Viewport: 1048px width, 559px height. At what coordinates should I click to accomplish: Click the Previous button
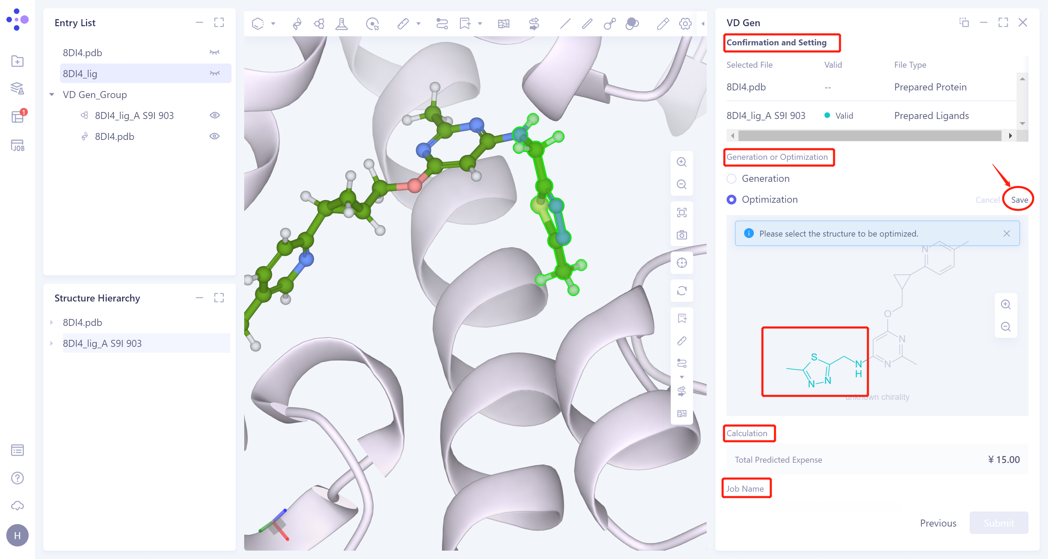tap(938, 523)
